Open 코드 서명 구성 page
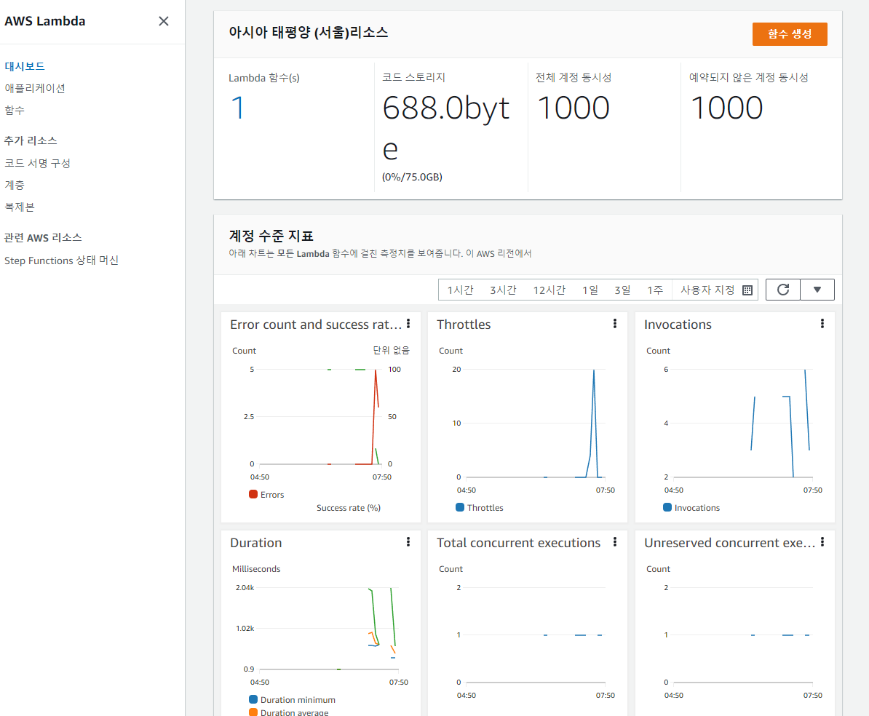This screenshot has height=716, width=869. pos(37,163)
